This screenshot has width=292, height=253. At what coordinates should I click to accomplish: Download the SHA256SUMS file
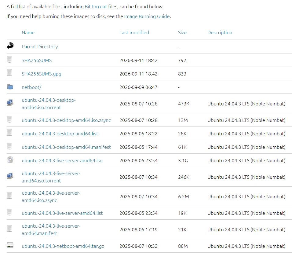click(x=37, y=61)
